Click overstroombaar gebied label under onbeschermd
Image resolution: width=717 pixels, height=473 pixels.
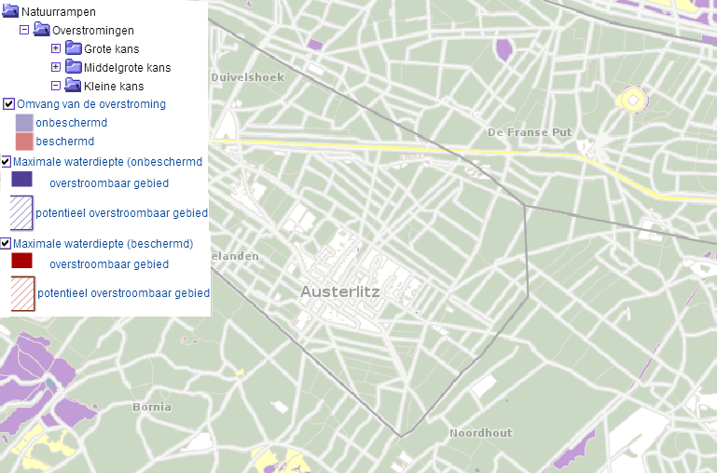[x=109, y=183]
